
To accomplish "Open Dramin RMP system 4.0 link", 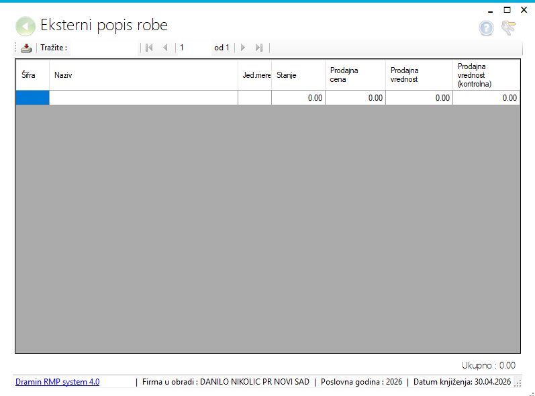I will 57,382.
